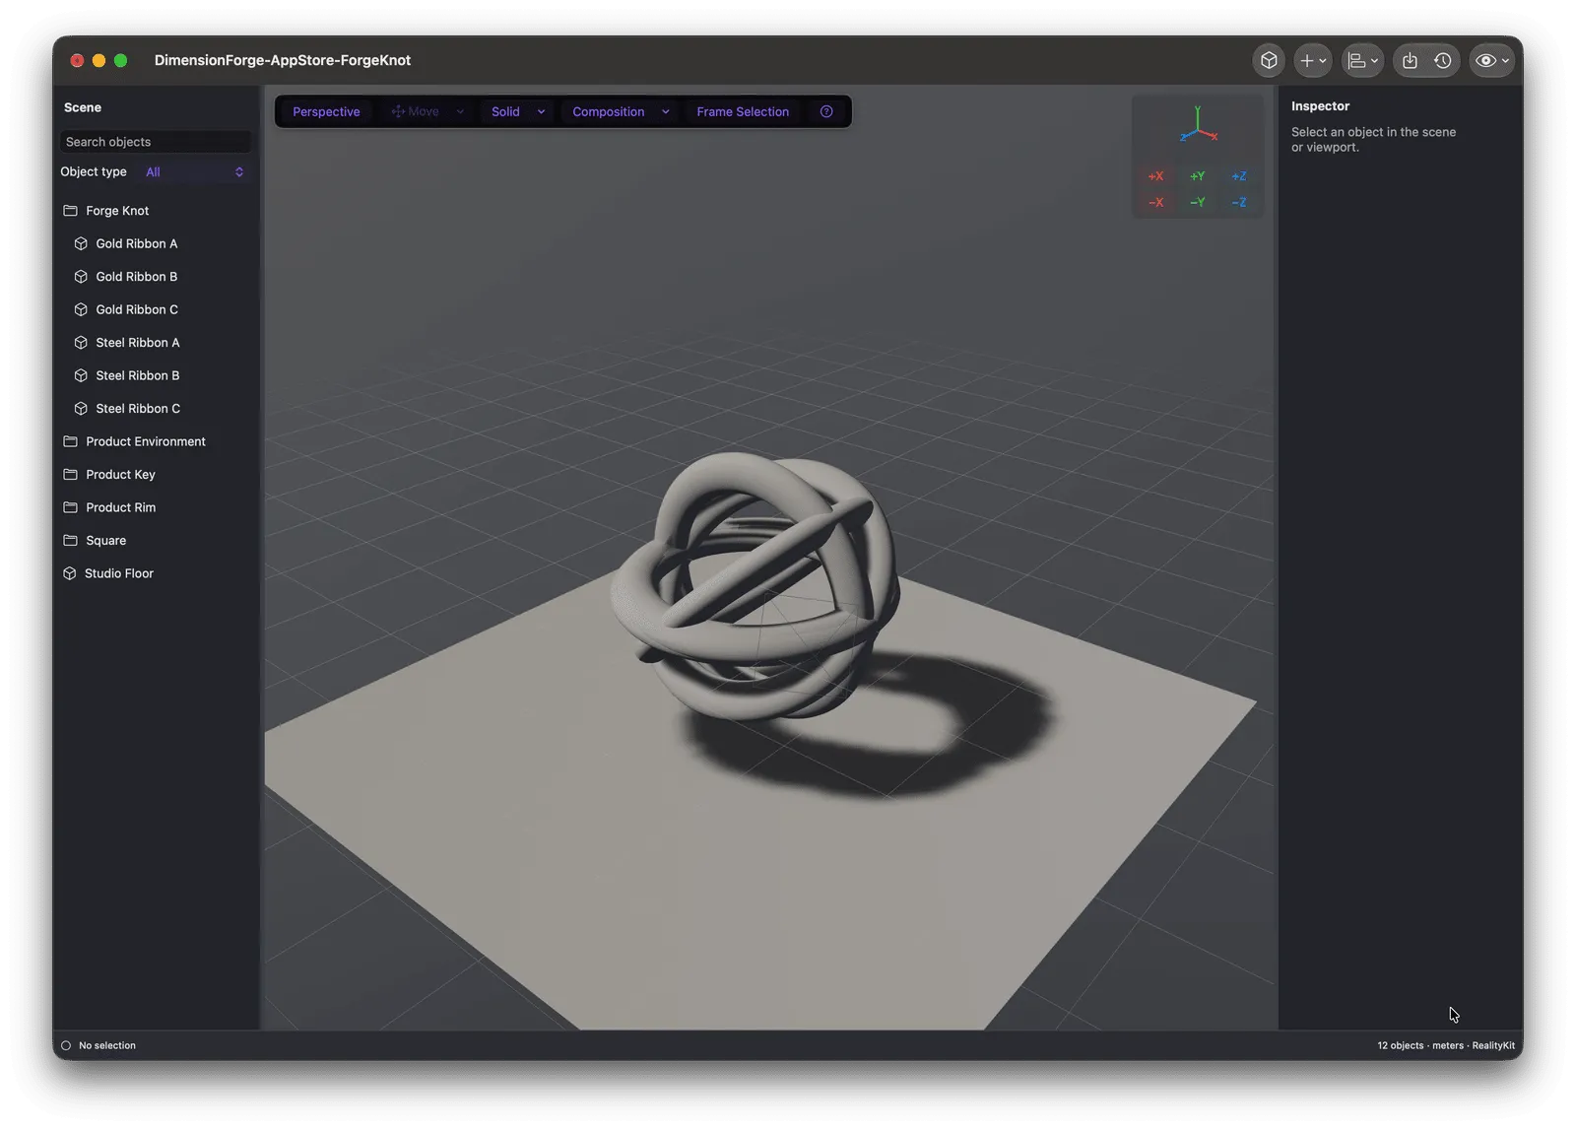
Task: Snap view to −Z axis
Action: tap(1238, 203)
